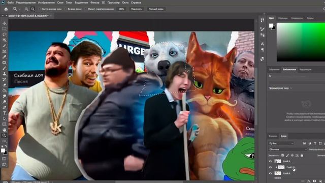Expand the left toolbar with double-arrow
The width and height of the screenshot is (325, 183).
(x=2, y=16)
